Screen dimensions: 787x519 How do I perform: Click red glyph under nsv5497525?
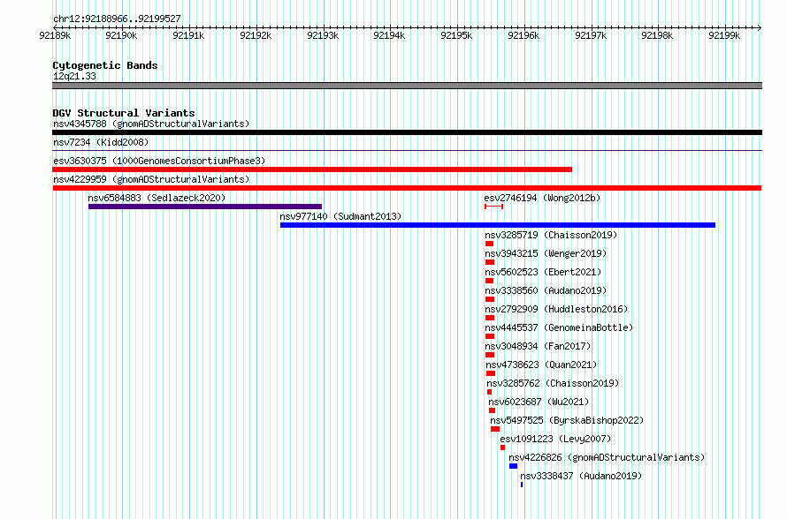click(495, 429)
